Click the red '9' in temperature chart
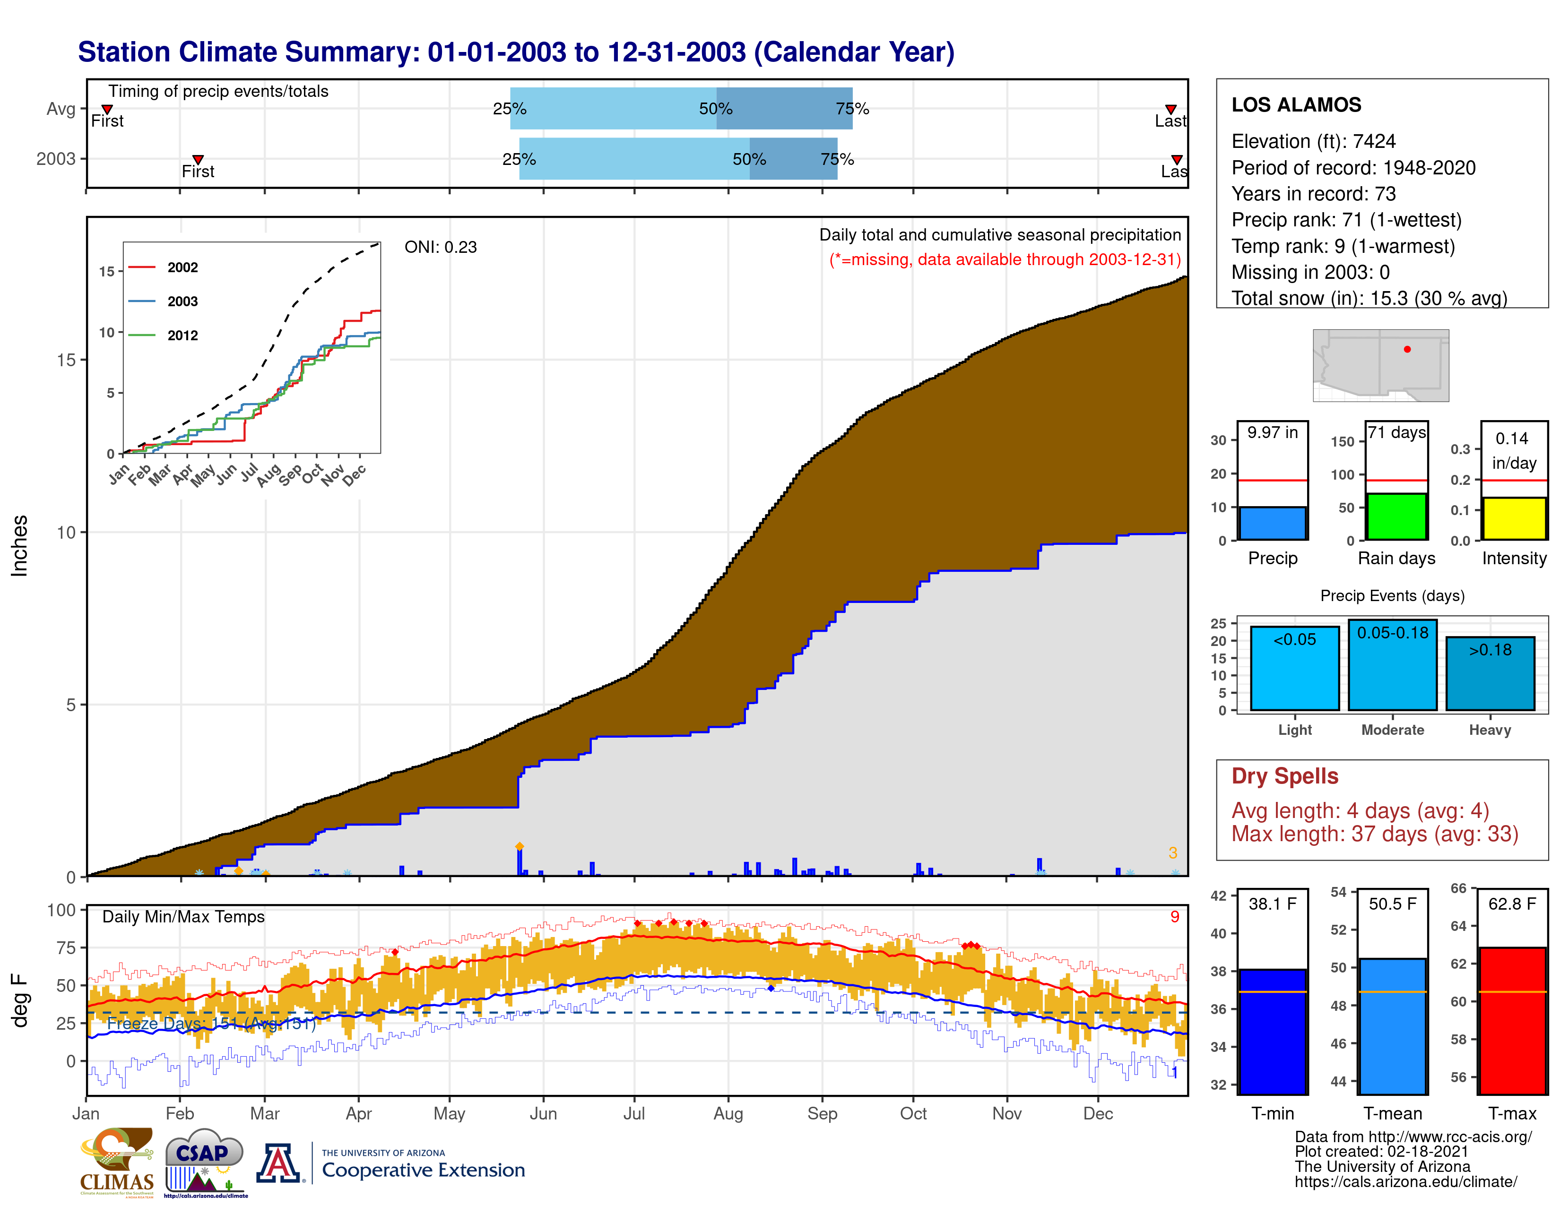The height and width of the screenshot is (1205, 1560). [1175, 917]
